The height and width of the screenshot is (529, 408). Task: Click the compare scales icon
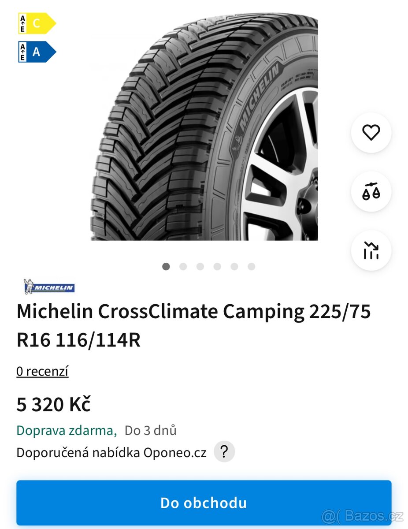(371, 192)
